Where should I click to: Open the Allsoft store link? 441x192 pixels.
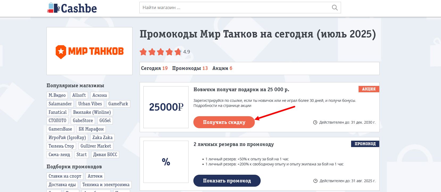coord(79,95)
